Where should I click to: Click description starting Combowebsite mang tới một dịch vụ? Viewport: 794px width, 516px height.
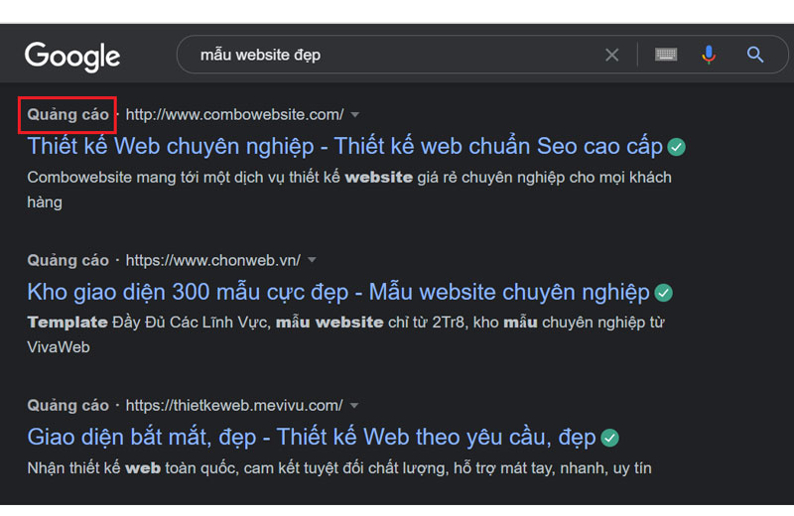[349, 190]
